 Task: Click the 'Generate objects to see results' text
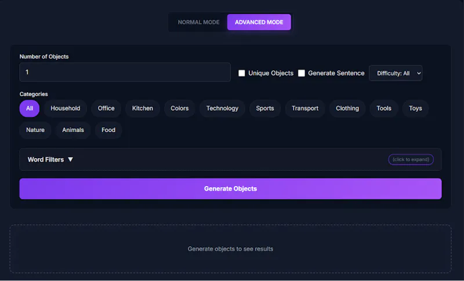230,249
